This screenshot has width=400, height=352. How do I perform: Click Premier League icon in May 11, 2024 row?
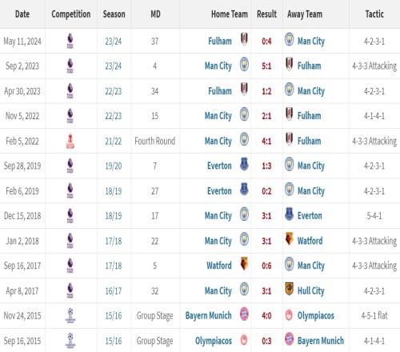tap(70, 41)
